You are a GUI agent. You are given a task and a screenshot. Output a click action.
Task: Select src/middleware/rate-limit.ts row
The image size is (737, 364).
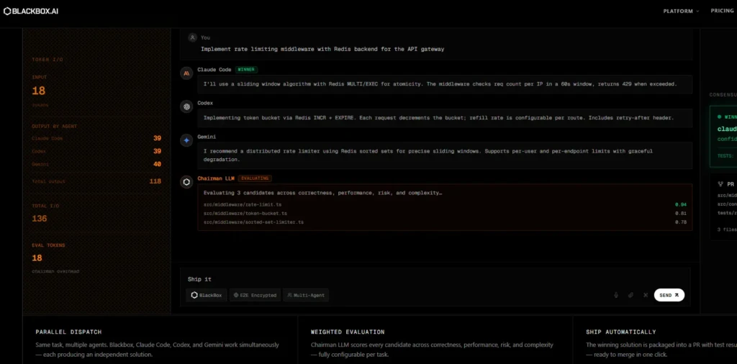point(445,204)
